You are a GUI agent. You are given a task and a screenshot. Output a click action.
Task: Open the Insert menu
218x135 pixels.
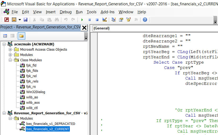tap(51, 12)
